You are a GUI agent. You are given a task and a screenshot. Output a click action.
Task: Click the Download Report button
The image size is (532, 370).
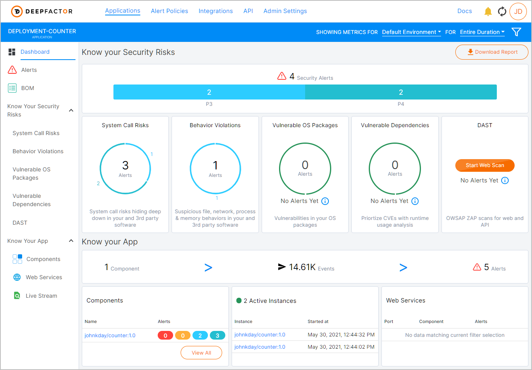click(492, 52)
